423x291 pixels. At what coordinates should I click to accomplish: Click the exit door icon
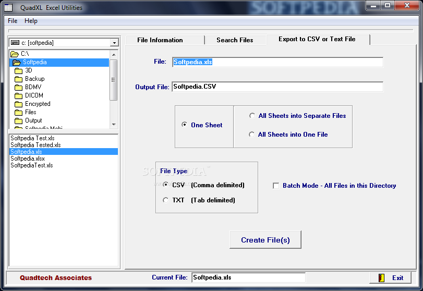click(x=381, y=277)
